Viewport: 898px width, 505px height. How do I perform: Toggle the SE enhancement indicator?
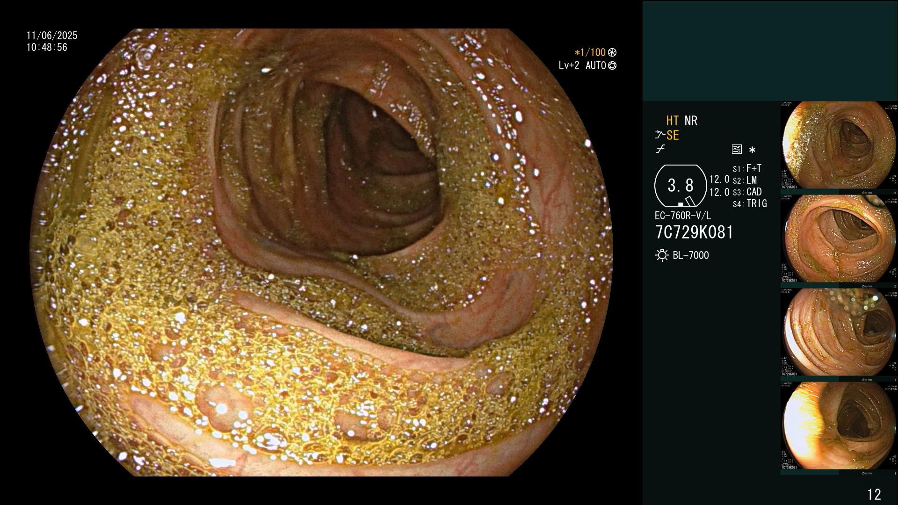click(x=673, y=136)
